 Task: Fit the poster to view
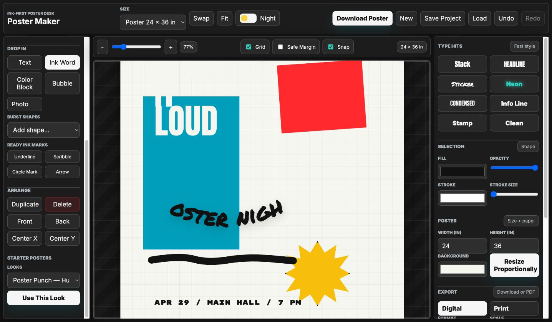(x=225, y=18)
